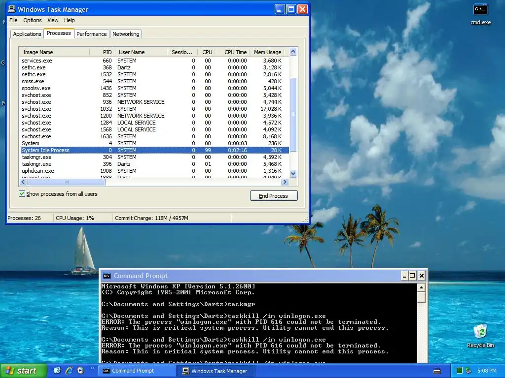Sort processes by PID column header
Viewport: 505px width, 378px height.
pyautogui.click(x=102, y=52)
